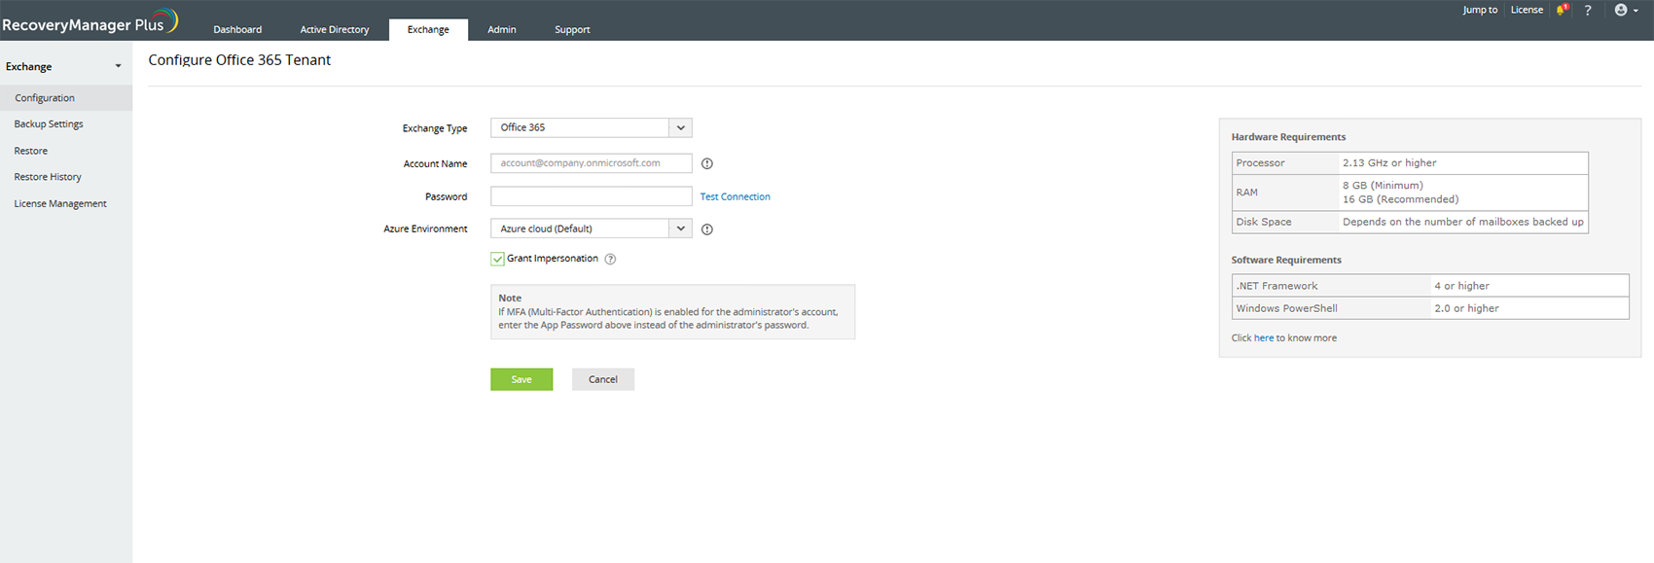This screenshot has height=563, width=1654.
Task: Click the Configure Office 365 Tenant heading
Action: (x=239, y=60)
